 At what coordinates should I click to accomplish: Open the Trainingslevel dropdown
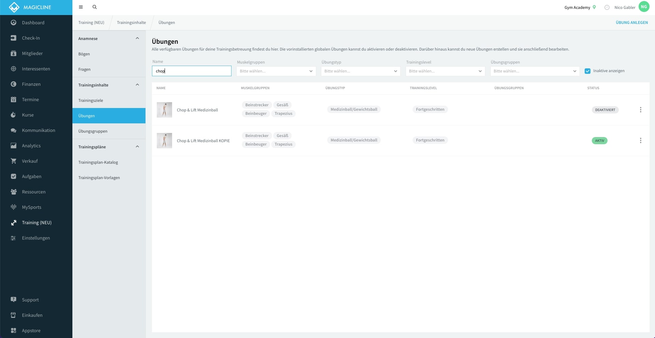coord(445,71)
